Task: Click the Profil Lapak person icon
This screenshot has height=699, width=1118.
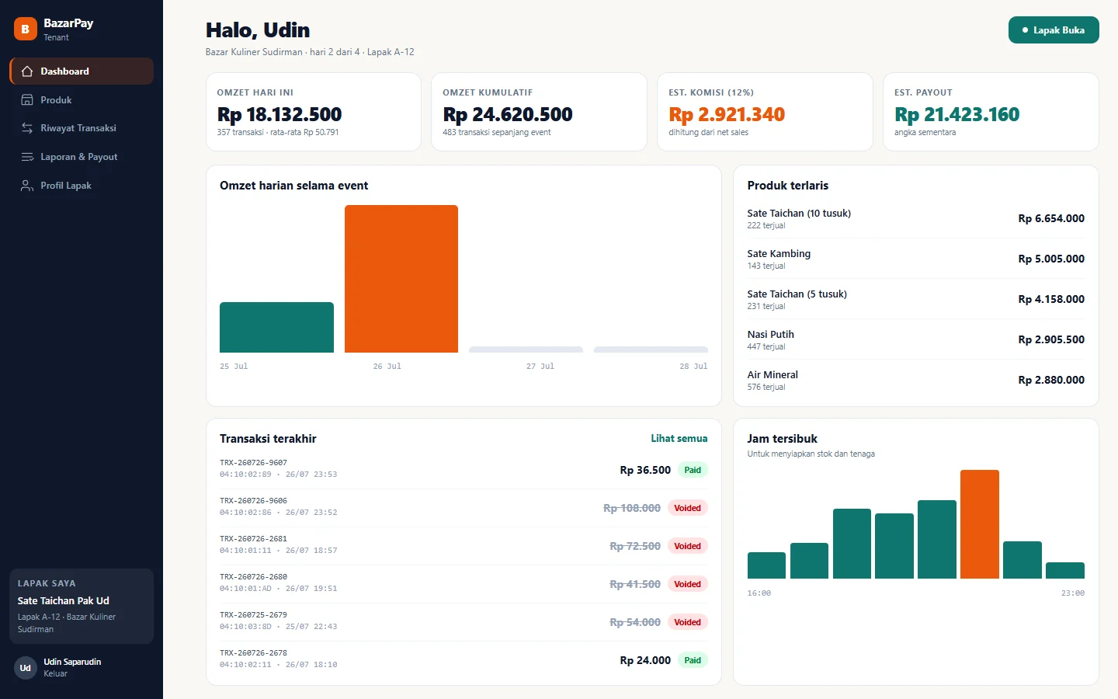Action: tap(27, 186)
